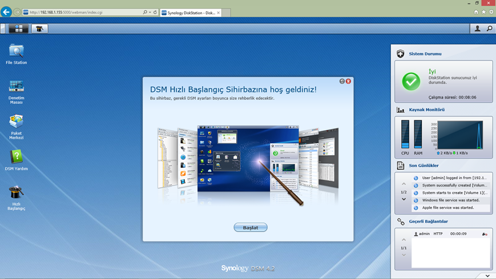Click the browser address bar URL
The image size is (496, 279).
tap(66, 13)
